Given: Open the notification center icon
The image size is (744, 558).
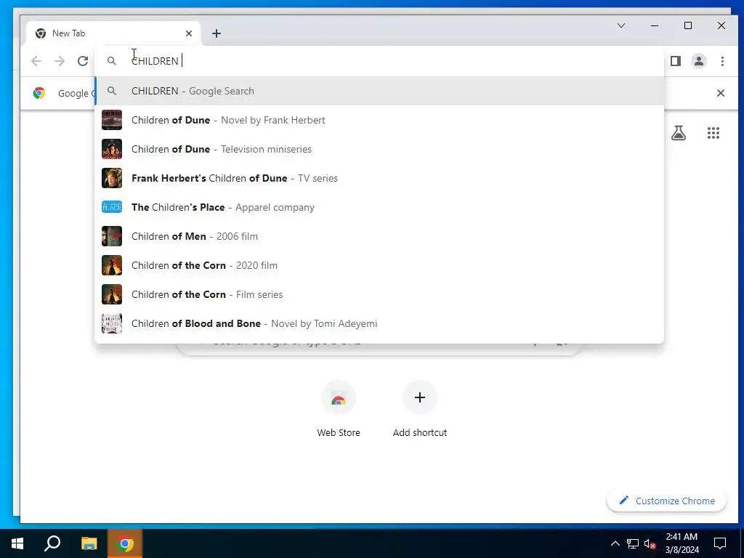Looking at the screenshot, I should click(720, 543).
